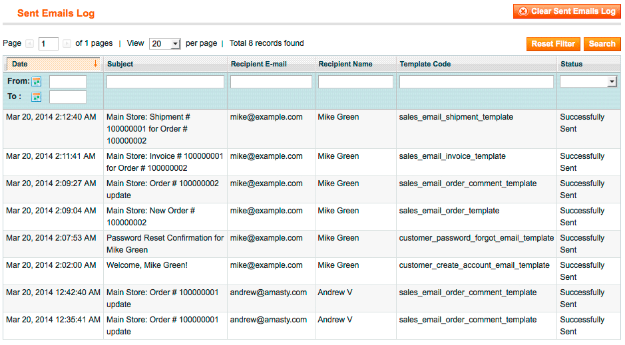This screenshot has height=345, width=625.
Task: Focus the Template Code filter field
Action: pos(476,82)
